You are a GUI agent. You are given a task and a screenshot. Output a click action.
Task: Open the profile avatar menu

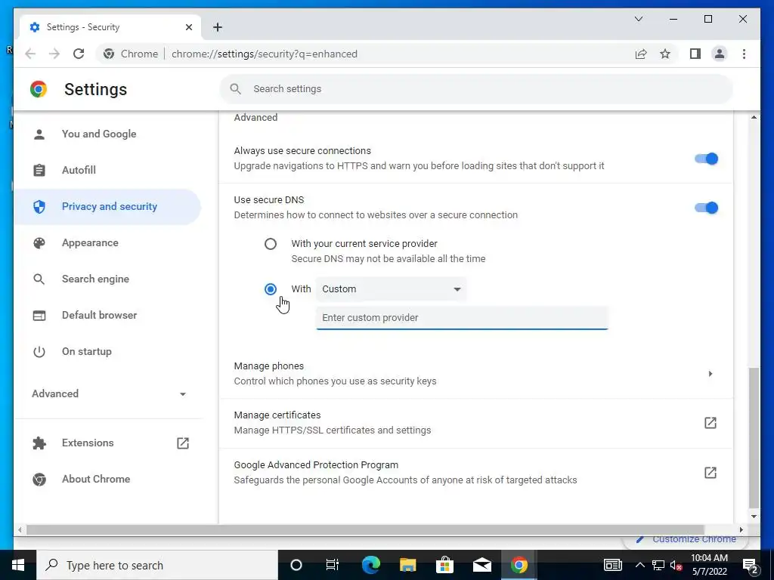(720, 54)
